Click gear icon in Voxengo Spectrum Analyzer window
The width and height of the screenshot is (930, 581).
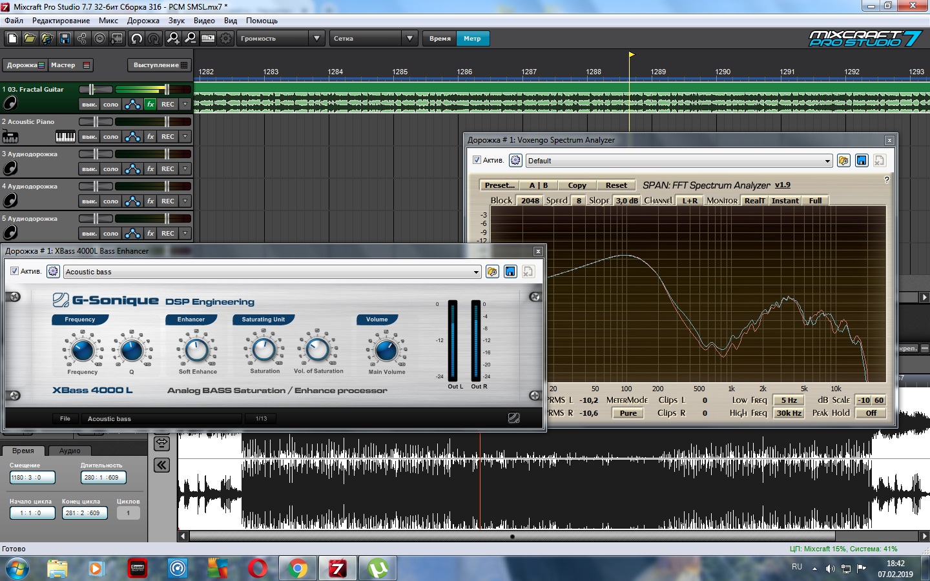[x=515, y=160]
